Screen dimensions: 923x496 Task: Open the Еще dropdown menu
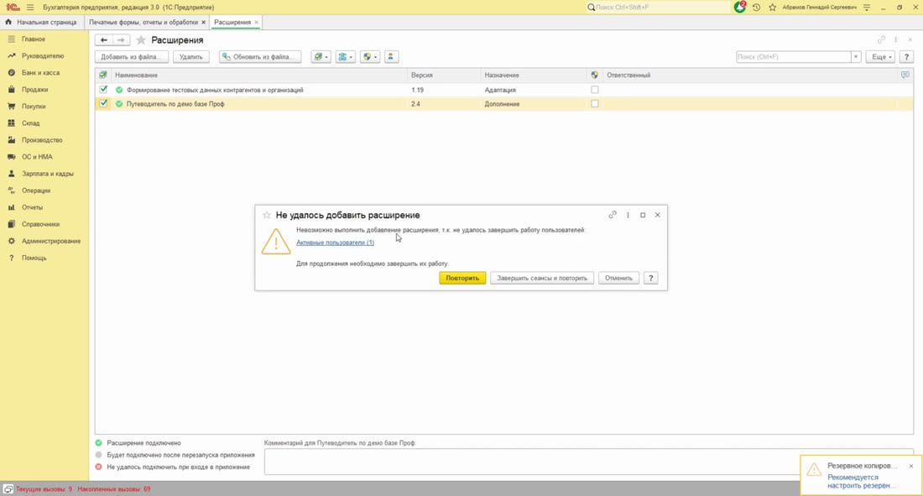pos(881,56)
